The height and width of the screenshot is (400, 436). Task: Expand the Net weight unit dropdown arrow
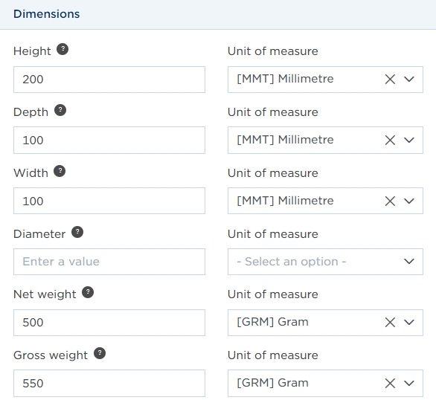tap(409, 323)
